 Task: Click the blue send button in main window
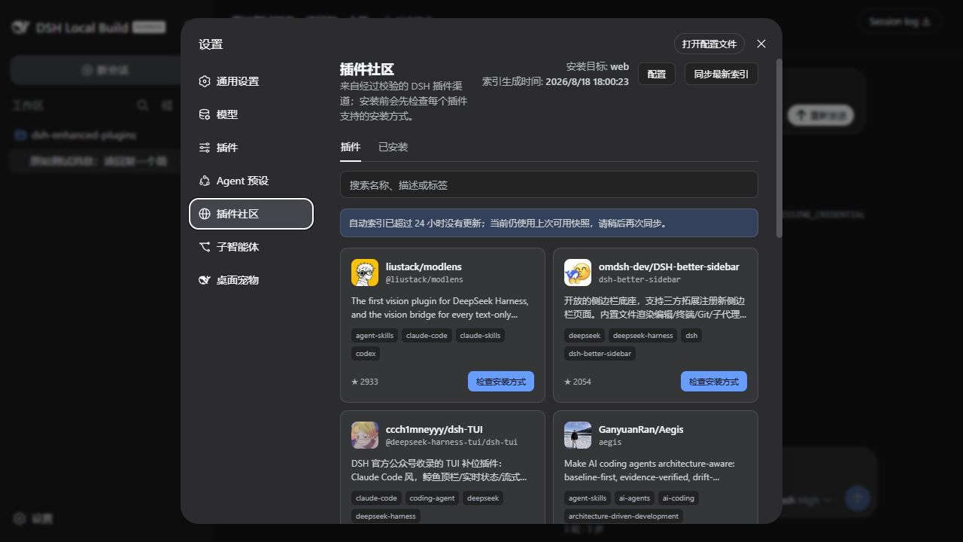coord(857,498)
